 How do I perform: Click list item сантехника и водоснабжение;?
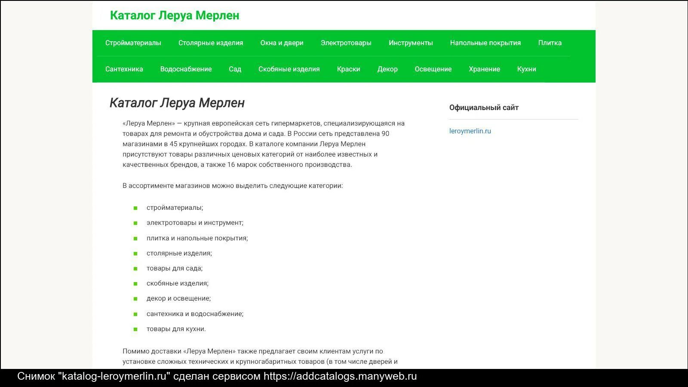195,314
